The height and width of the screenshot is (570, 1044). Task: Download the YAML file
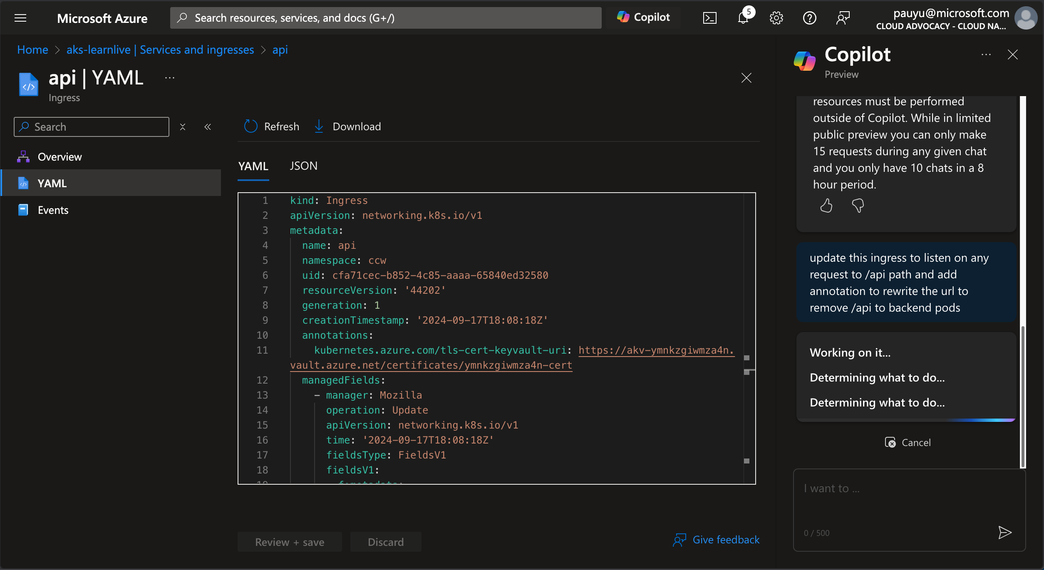tap(347, 126)
